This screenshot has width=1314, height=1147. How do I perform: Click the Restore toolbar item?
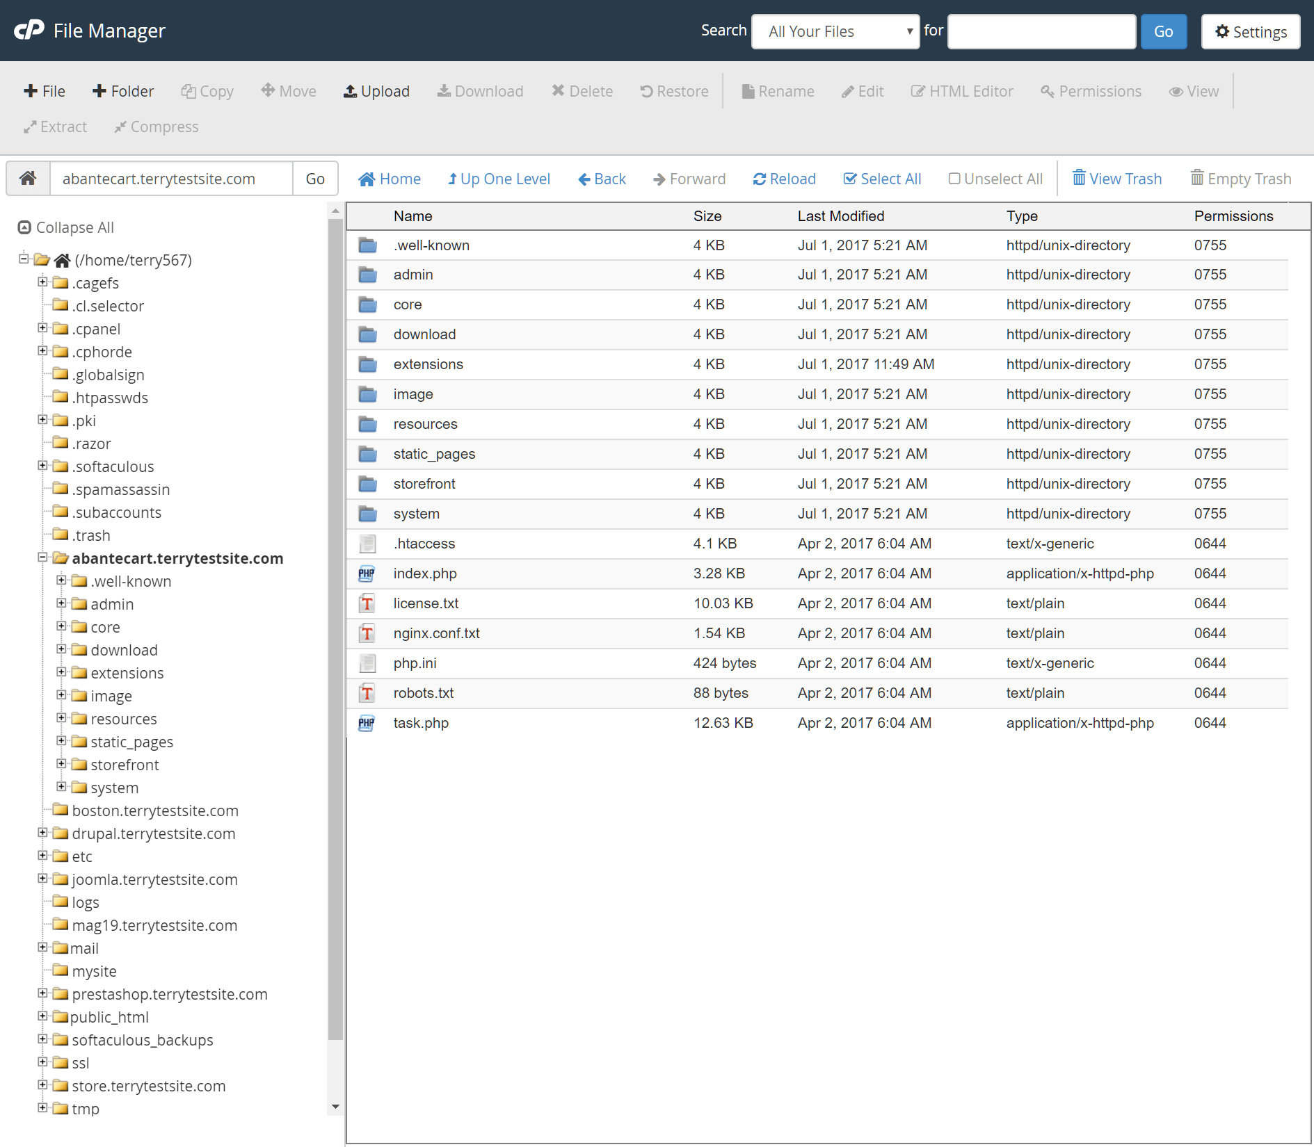(674, 91)
